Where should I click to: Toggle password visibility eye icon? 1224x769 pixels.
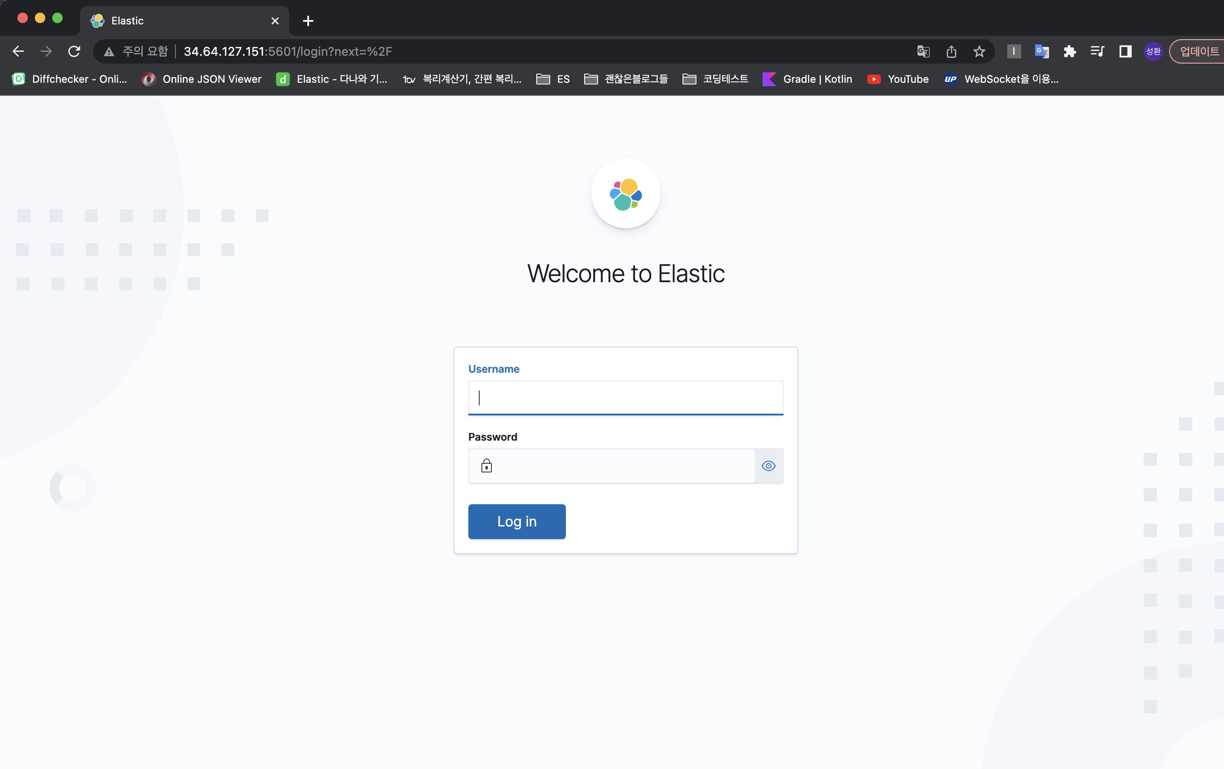pos(768,466)
